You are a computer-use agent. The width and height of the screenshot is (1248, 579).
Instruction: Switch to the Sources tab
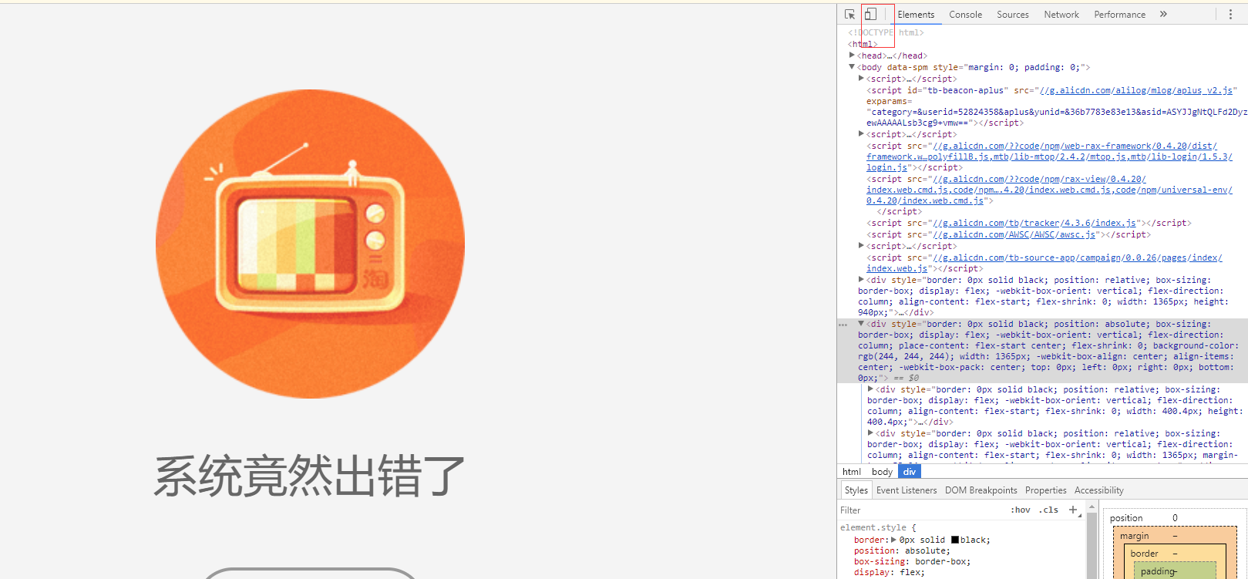click(1013, 15)
